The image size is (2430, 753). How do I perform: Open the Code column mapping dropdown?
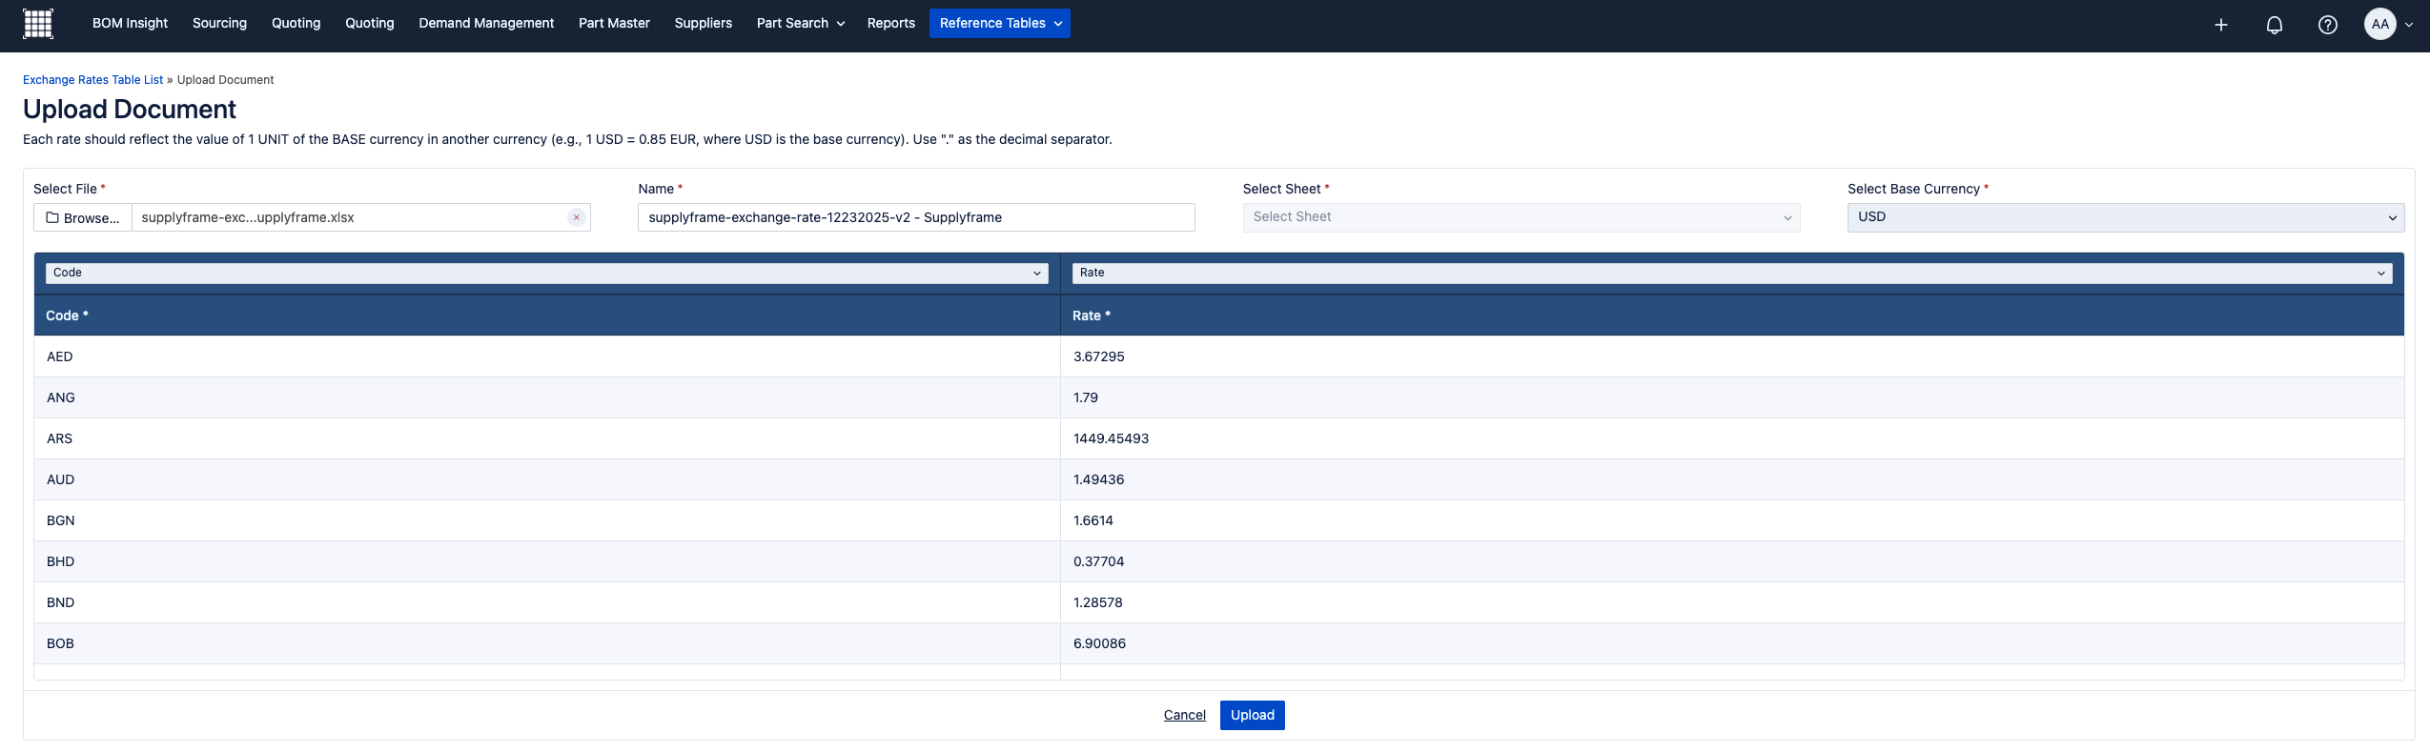(x=546, y=273)
